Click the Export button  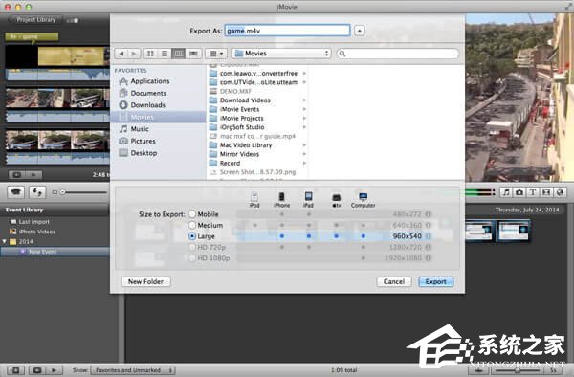(435, 281)
